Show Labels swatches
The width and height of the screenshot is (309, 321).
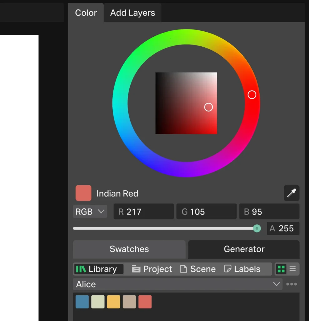(x=242, y=269)
